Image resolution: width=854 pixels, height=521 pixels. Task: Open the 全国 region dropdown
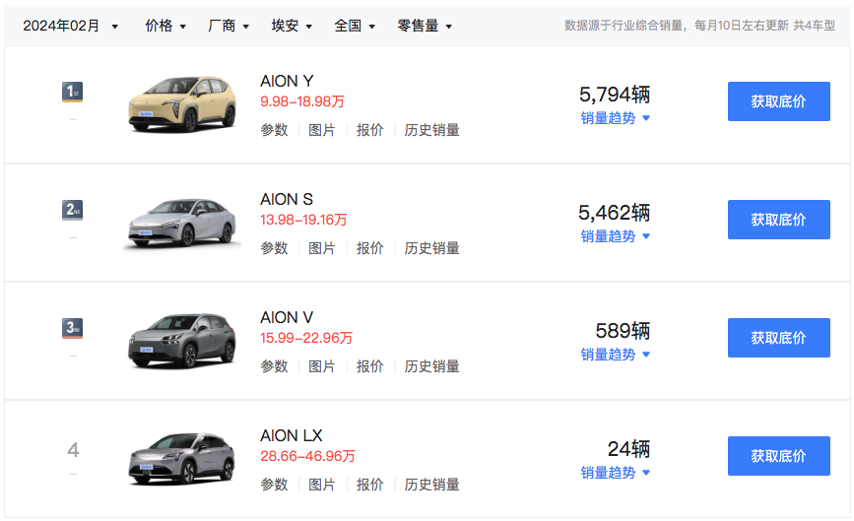point(355,27)
